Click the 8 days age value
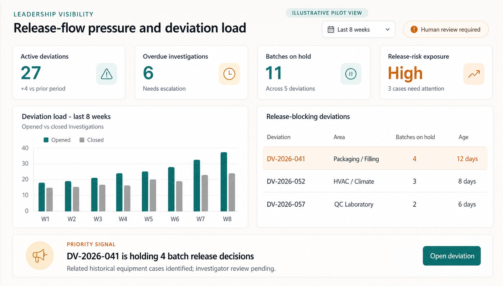 (467, 181)
